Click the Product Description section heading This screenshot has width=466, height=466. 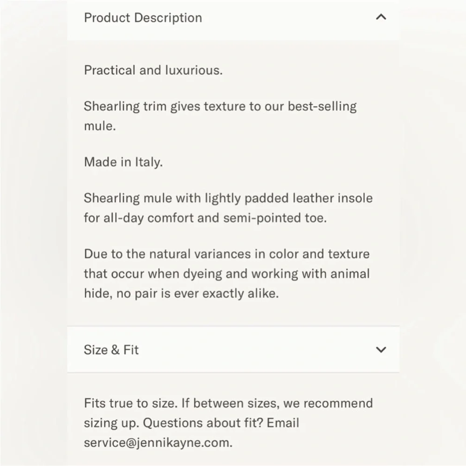[x=143, y=18]
